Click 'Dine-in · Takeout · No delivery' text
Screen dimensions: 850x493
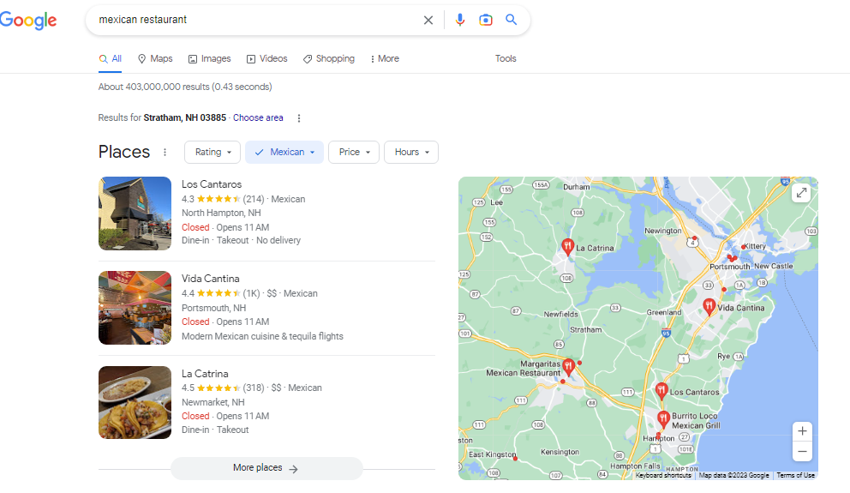(x=242, y=240)
